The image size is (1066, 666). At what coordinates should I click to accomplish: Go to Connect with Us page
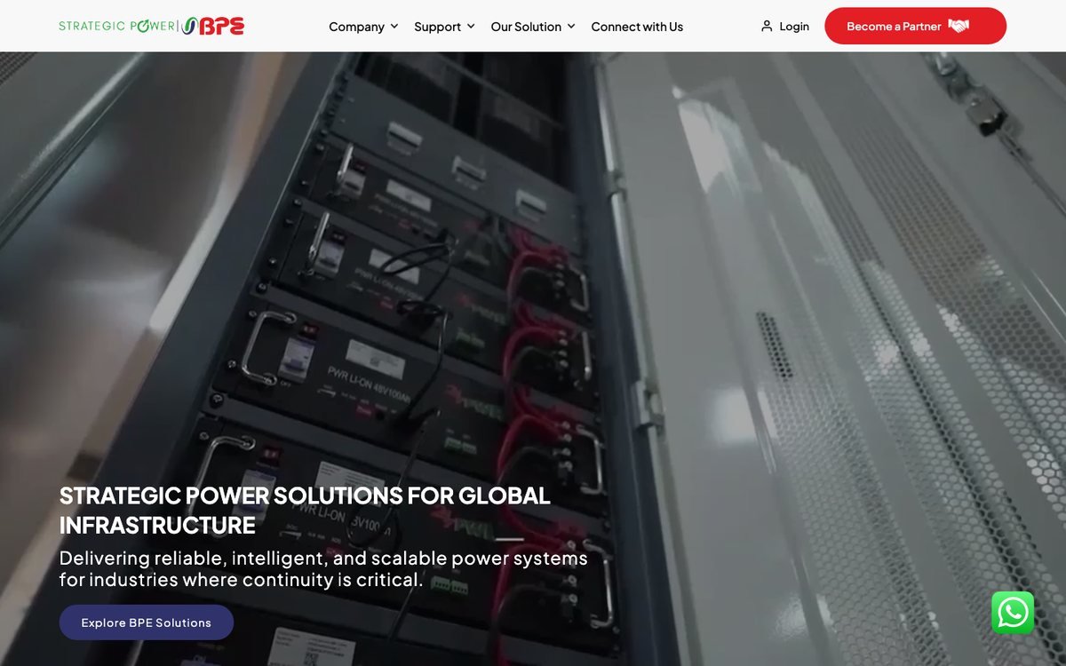[x=637, y=27]
